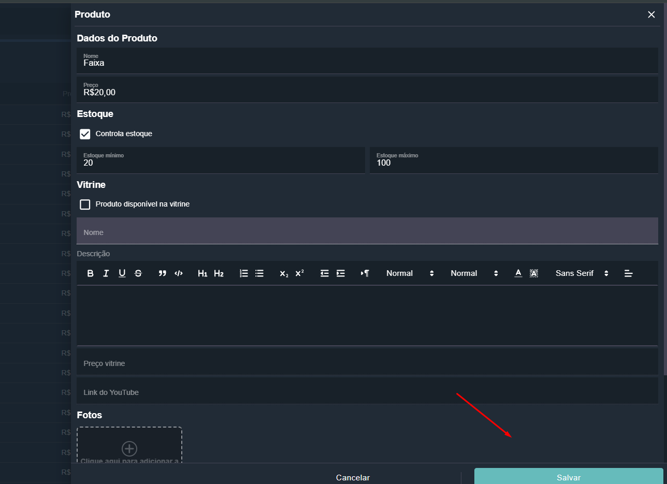Create a numbered list
The width and height of the screenshot is (667, 484).
click(244, 273)
